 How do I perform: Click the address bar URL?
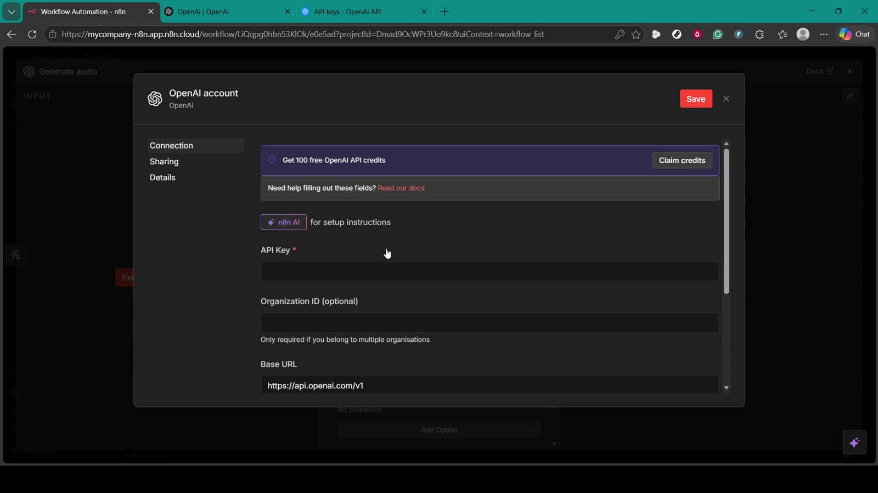coord(302,34)
